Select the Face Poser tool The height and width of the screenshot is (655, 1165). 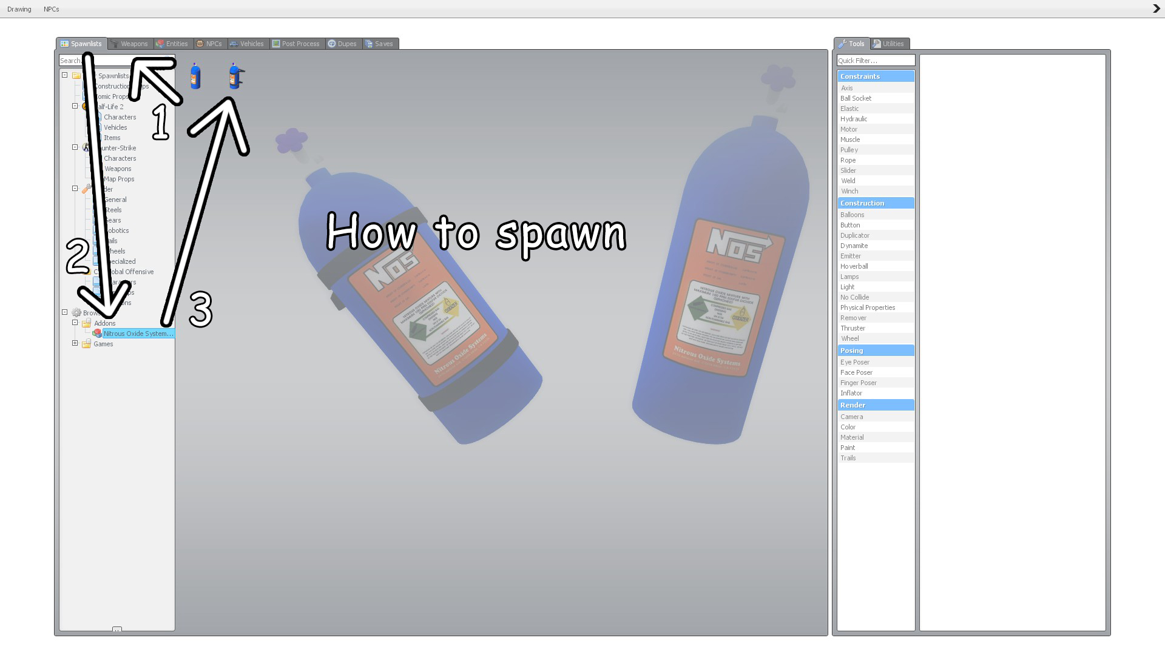(x=876, y=372)
